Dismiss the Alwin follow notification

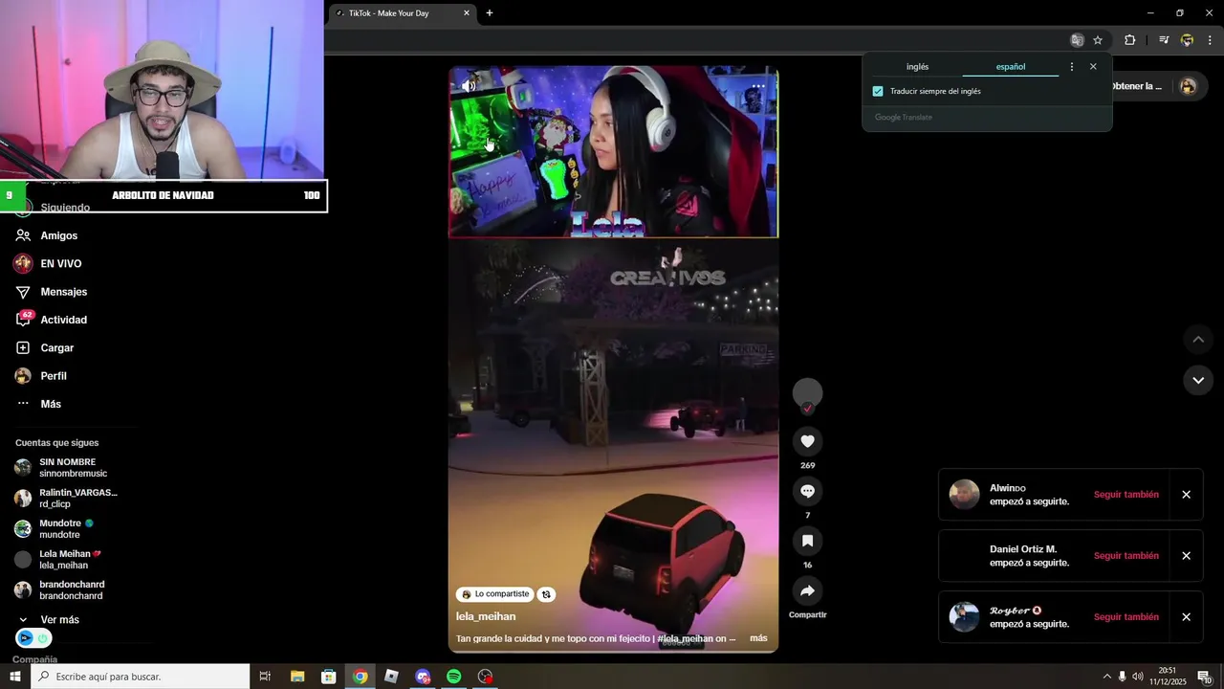[1186, 495]
